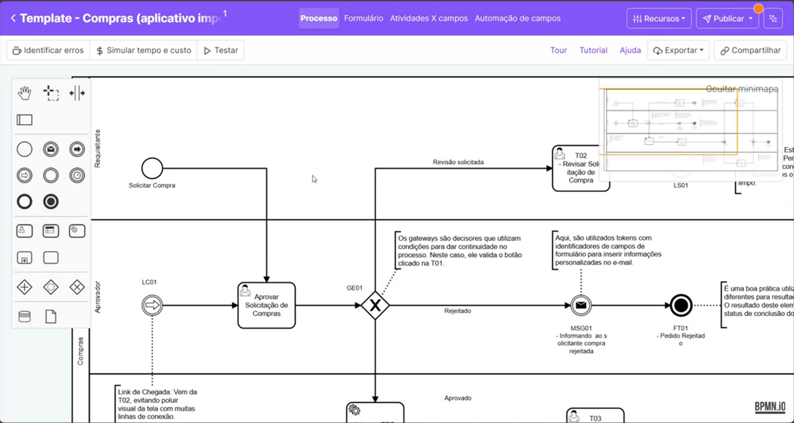This screenshot has width=794, height=423.
Task: Click the Identificar erros button
Action: click(48, 51)
